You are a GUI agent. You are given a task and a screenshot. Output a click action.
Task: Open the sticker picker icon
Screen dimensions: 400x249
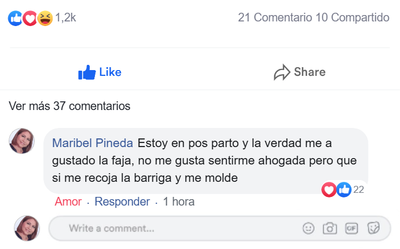(373, 228)
